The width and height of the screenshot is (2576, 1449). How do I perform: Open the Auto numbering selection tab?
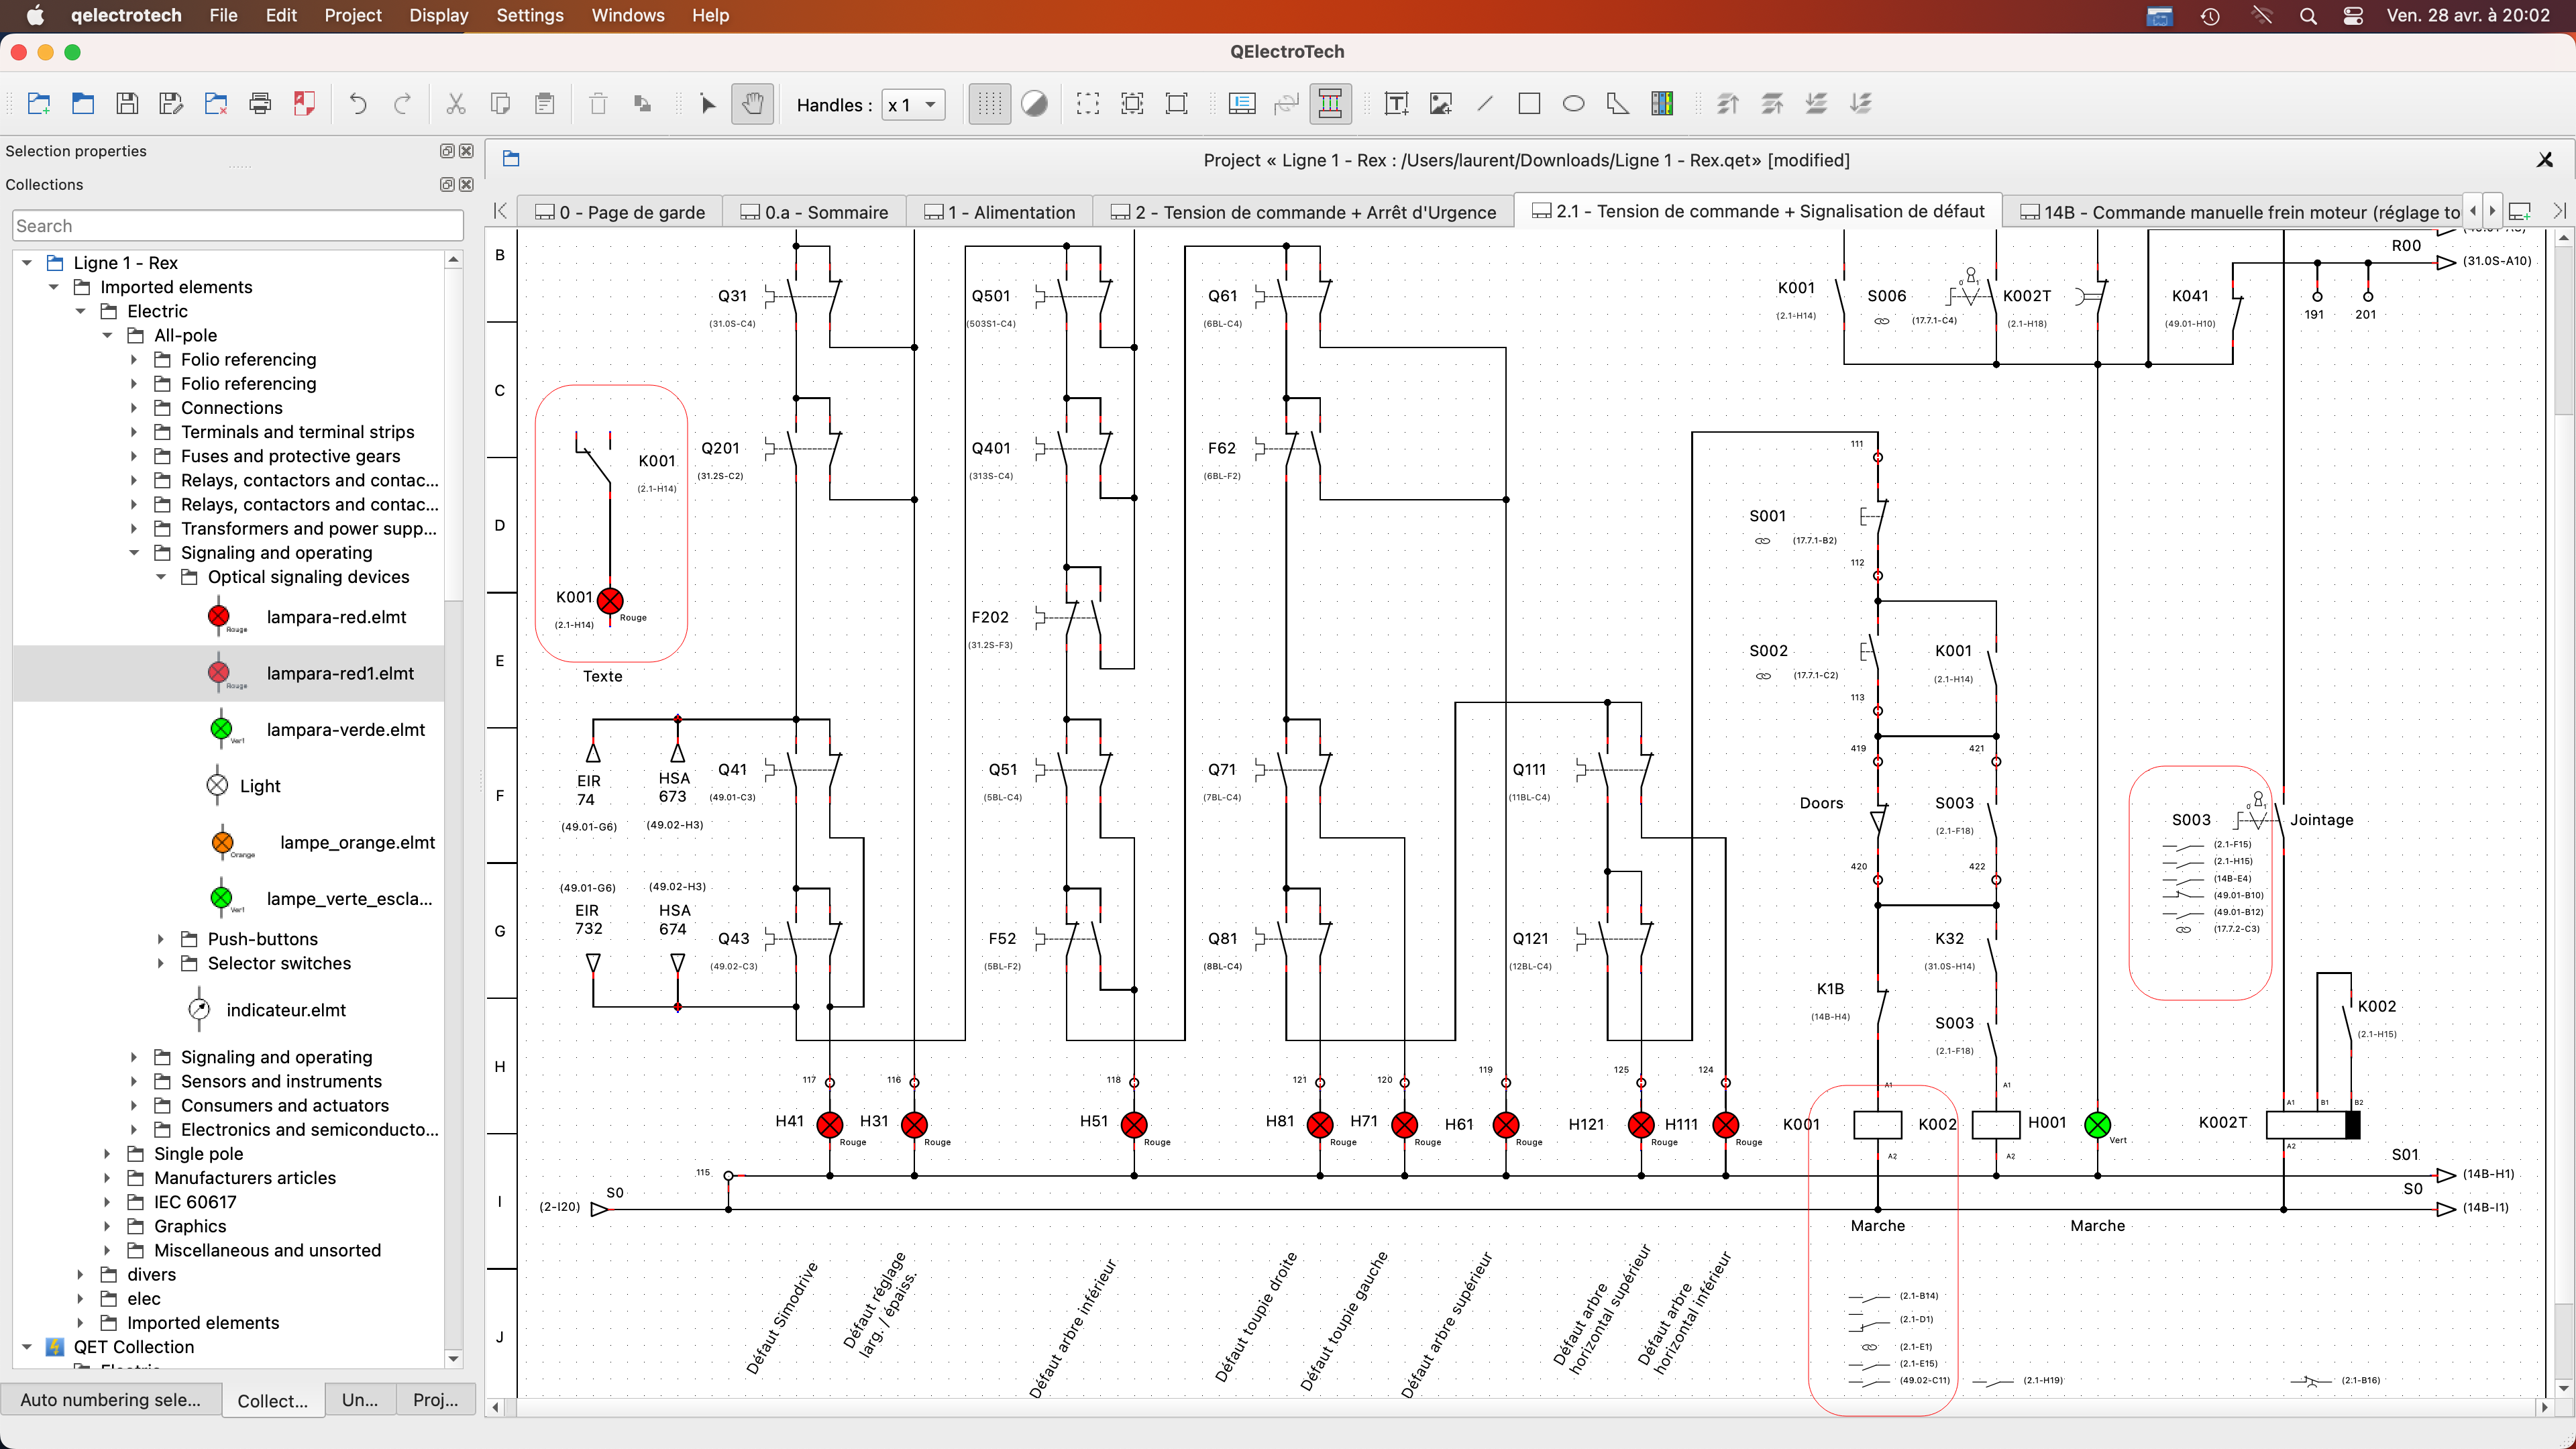[x=110, y=1400]
